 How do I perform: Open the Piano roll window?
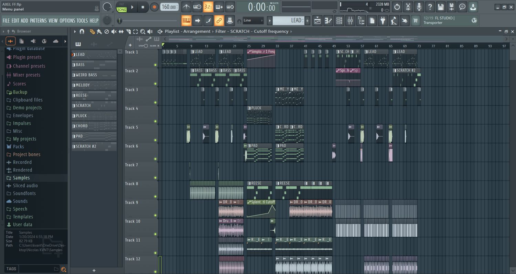(328, 21)
